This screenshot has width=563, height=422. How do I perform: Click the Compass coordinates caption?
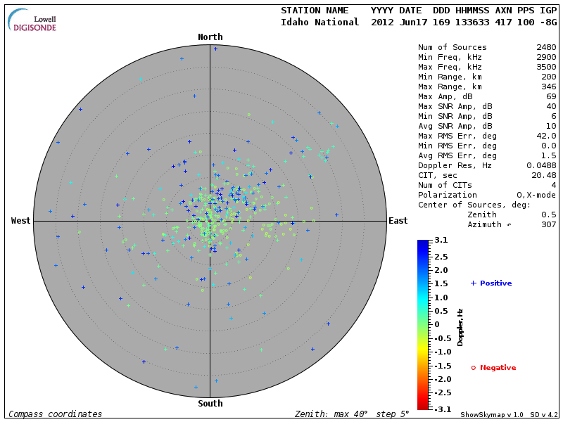point(55,414)
